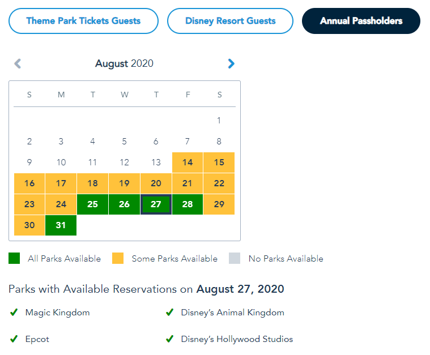Select August 28 on the calendar
The width and height of the screenshot is (430, 355).
point(188,204)
